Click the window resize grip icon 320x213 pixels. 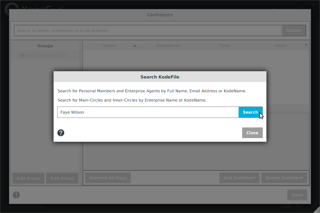(317, 210)
